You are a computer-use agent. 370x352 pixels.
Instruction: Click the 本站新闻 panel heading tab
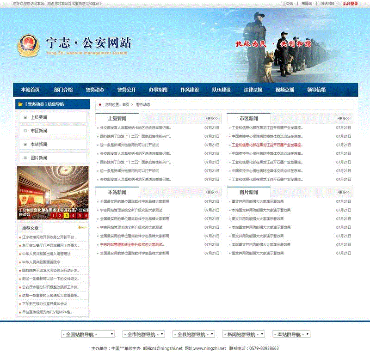(x=117, y=192)
